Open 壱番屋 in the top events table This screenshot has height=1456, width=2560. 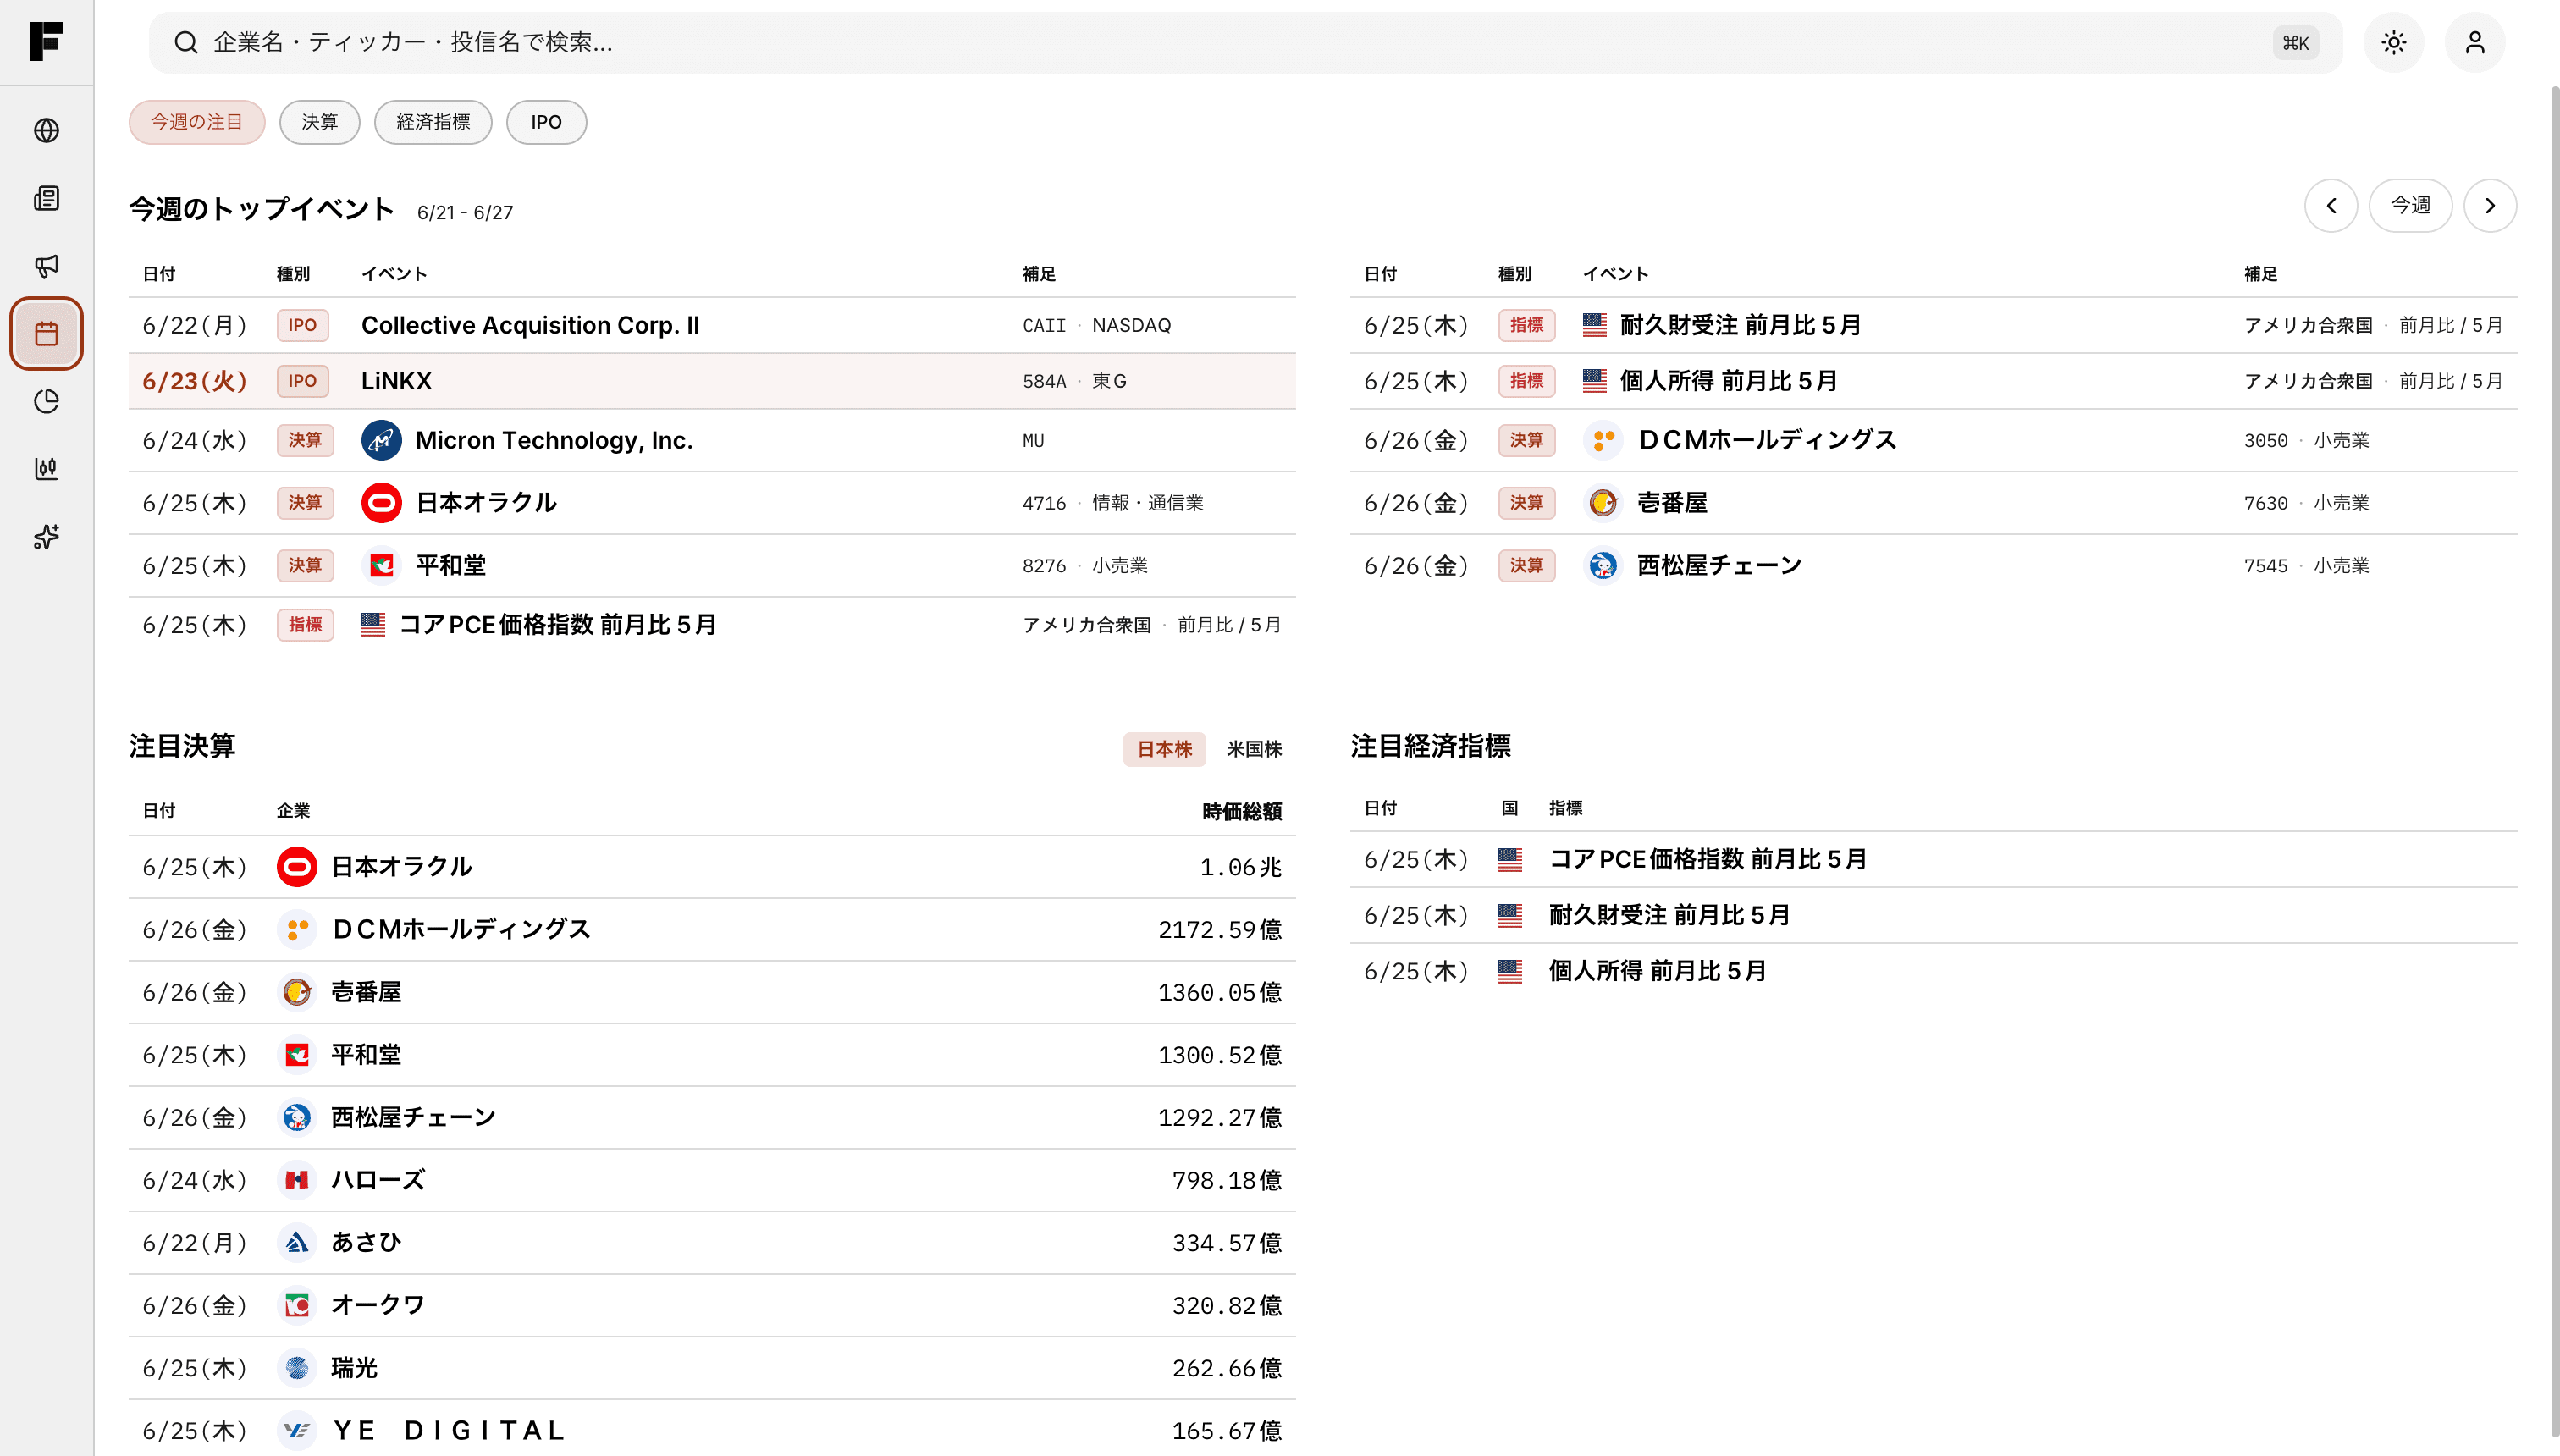[1933, 503]
